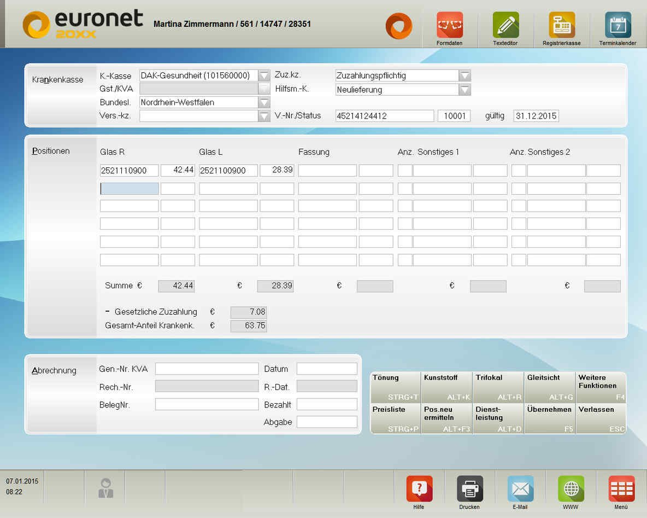Expand the Zuz.kz. Zuzahlungspflichtig dropdown

pyautogui.click(x=464, y=75)
